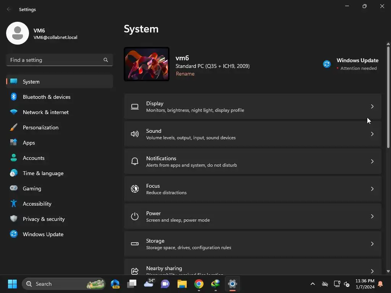
Task: Click the Storage drive icon
Action: [135, 244]
